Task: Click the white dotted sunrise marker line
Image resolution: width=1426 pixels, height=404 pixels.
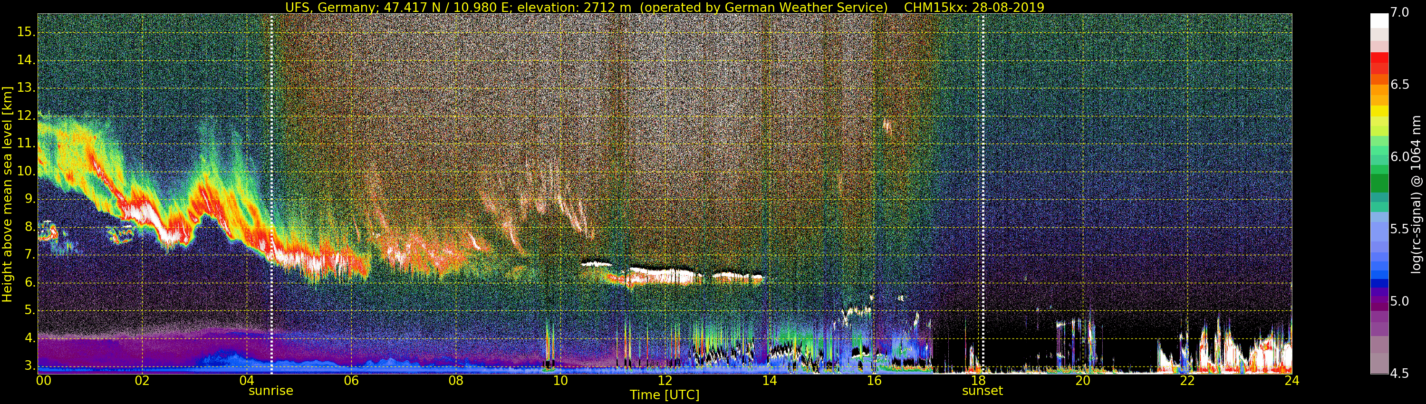Action: (x=271, y=194)
